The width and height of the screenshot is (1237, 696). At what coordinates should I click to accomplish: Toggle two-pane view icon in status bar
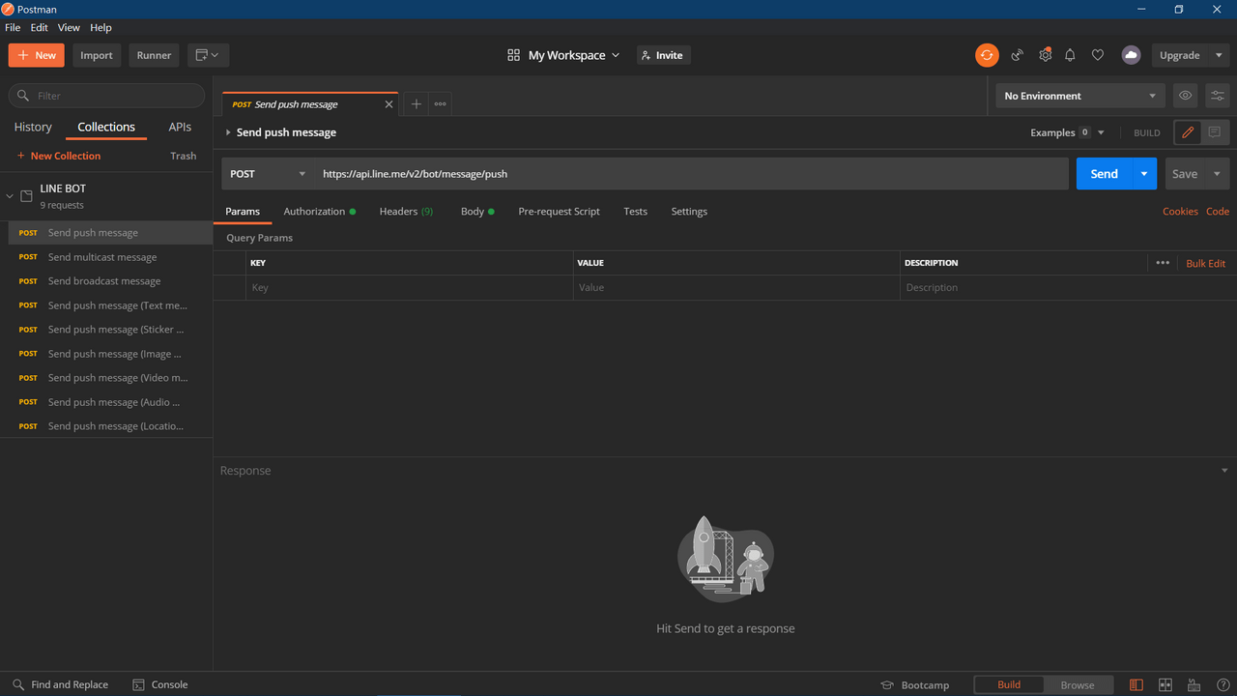[1165, 684]
